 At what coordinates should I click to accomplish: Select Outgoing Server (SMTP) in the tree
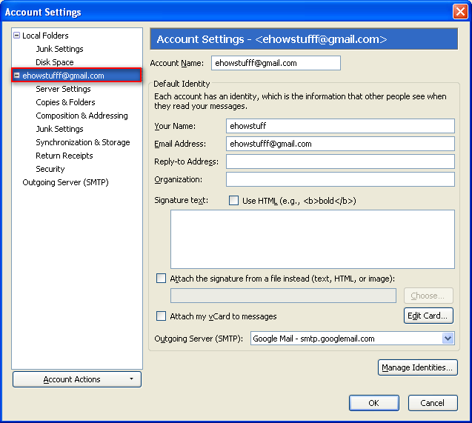click(66, 182)
